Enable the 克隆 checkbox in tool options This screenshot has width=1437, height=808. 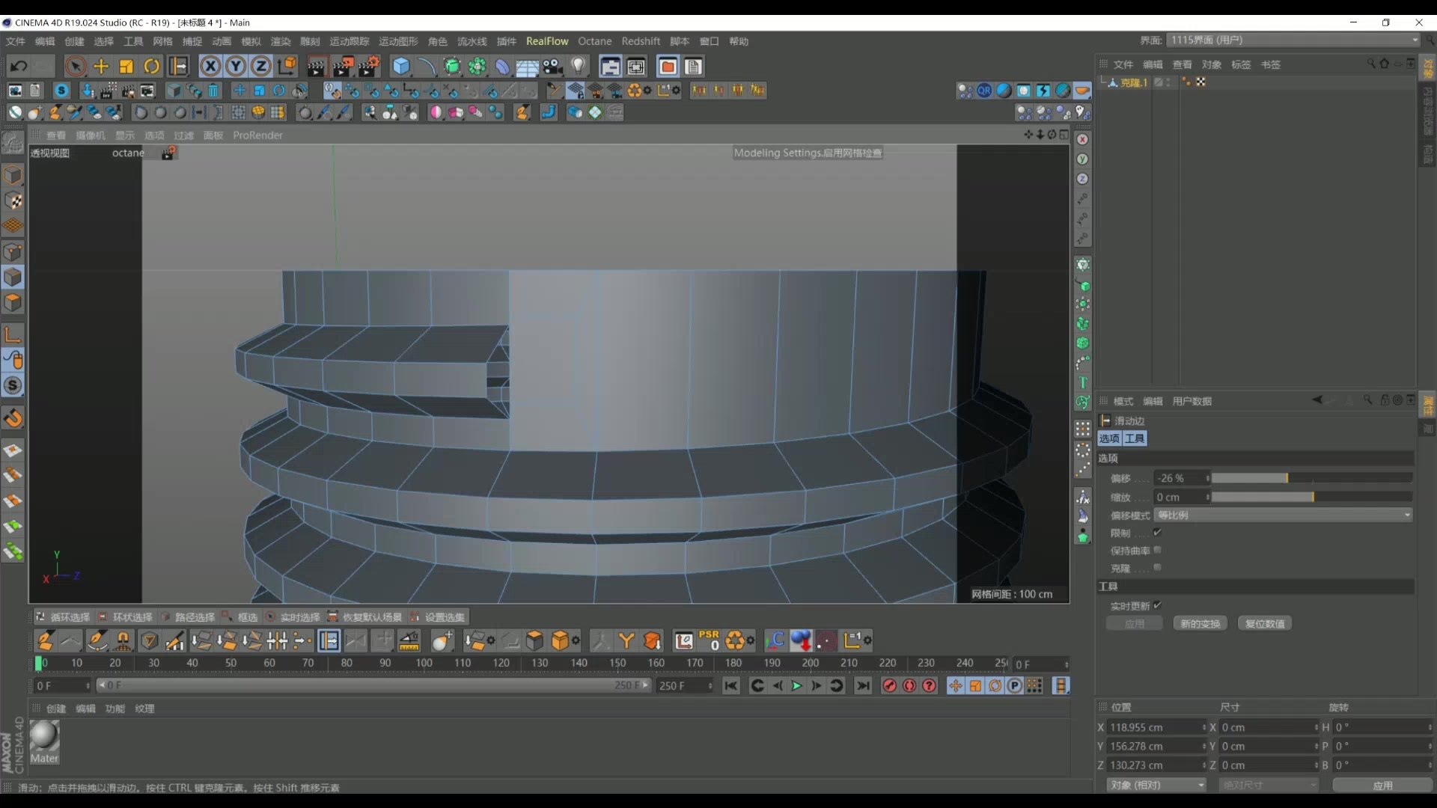[x=1158, y=568]
